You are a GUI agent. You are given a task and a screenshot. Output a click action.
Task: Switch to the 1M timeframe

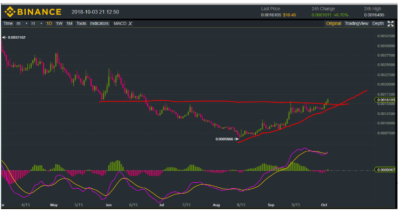click(69, 23)
